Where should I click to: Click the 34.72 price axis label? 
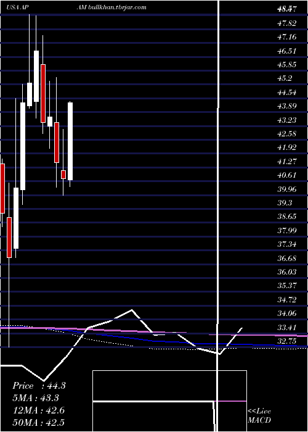(287, 300)
